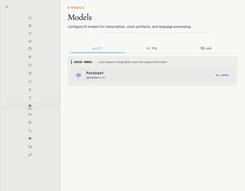Switch to the STT tab
Screen dimensions: 245x191
97,49
